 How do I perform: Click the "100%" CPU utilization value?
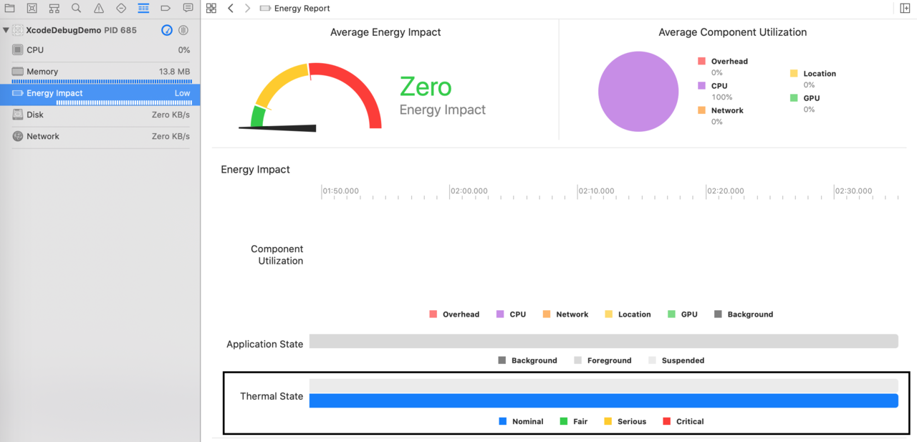pyautogui.click(x=722, y=97)
